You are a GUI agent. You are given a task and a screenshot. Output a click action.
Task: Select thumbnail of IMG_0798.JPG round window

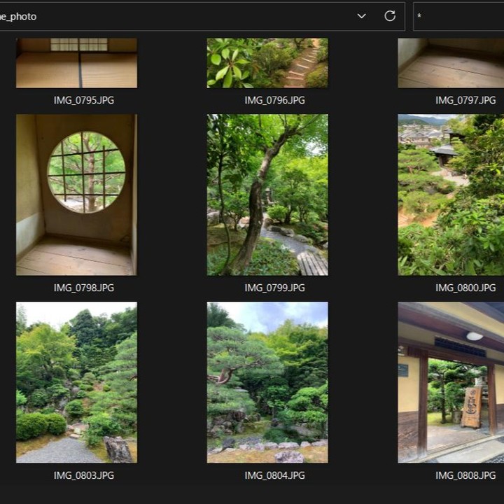pos(76,195)
